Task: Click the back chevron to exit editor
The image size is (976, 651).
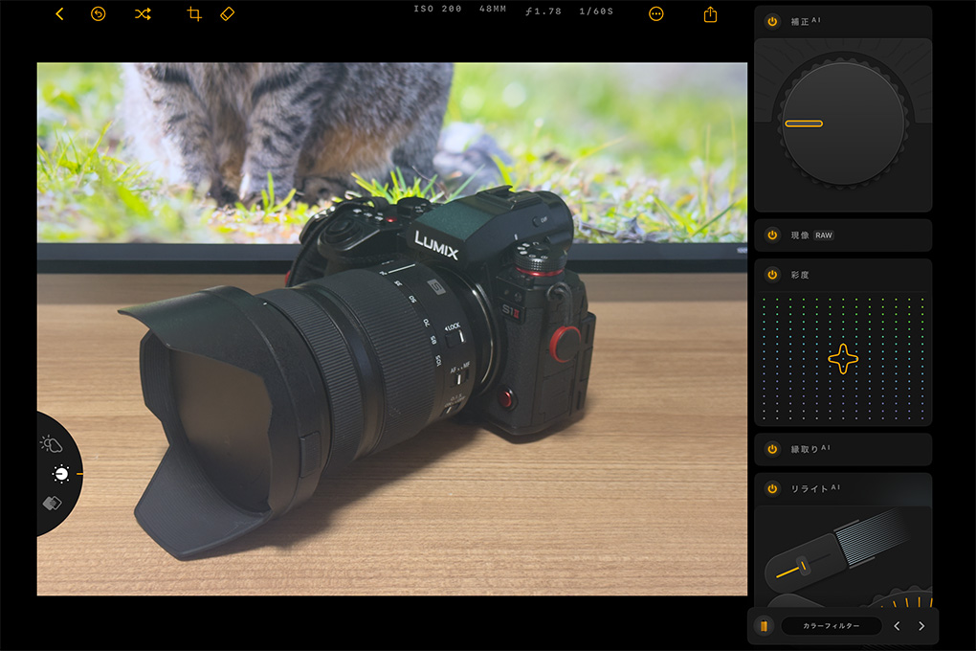Action: coord(59,15)
